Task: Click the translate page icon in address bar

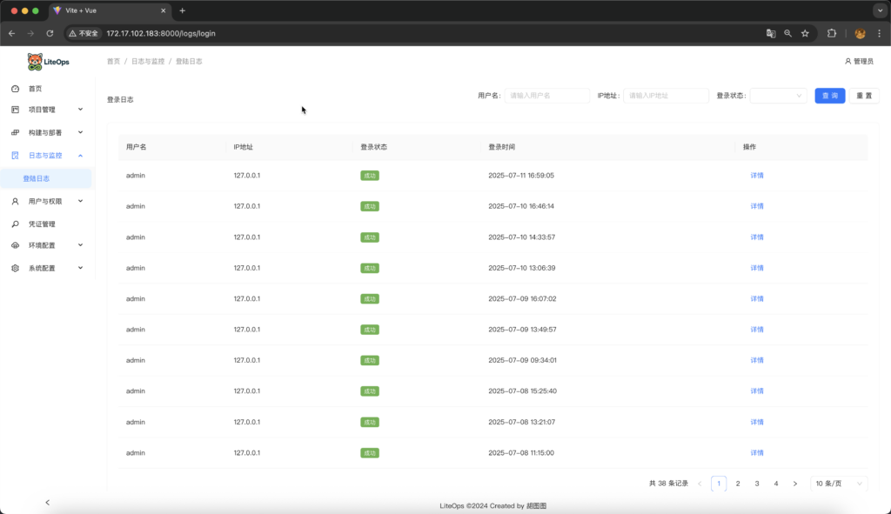Action: click(x=770, y=33)
